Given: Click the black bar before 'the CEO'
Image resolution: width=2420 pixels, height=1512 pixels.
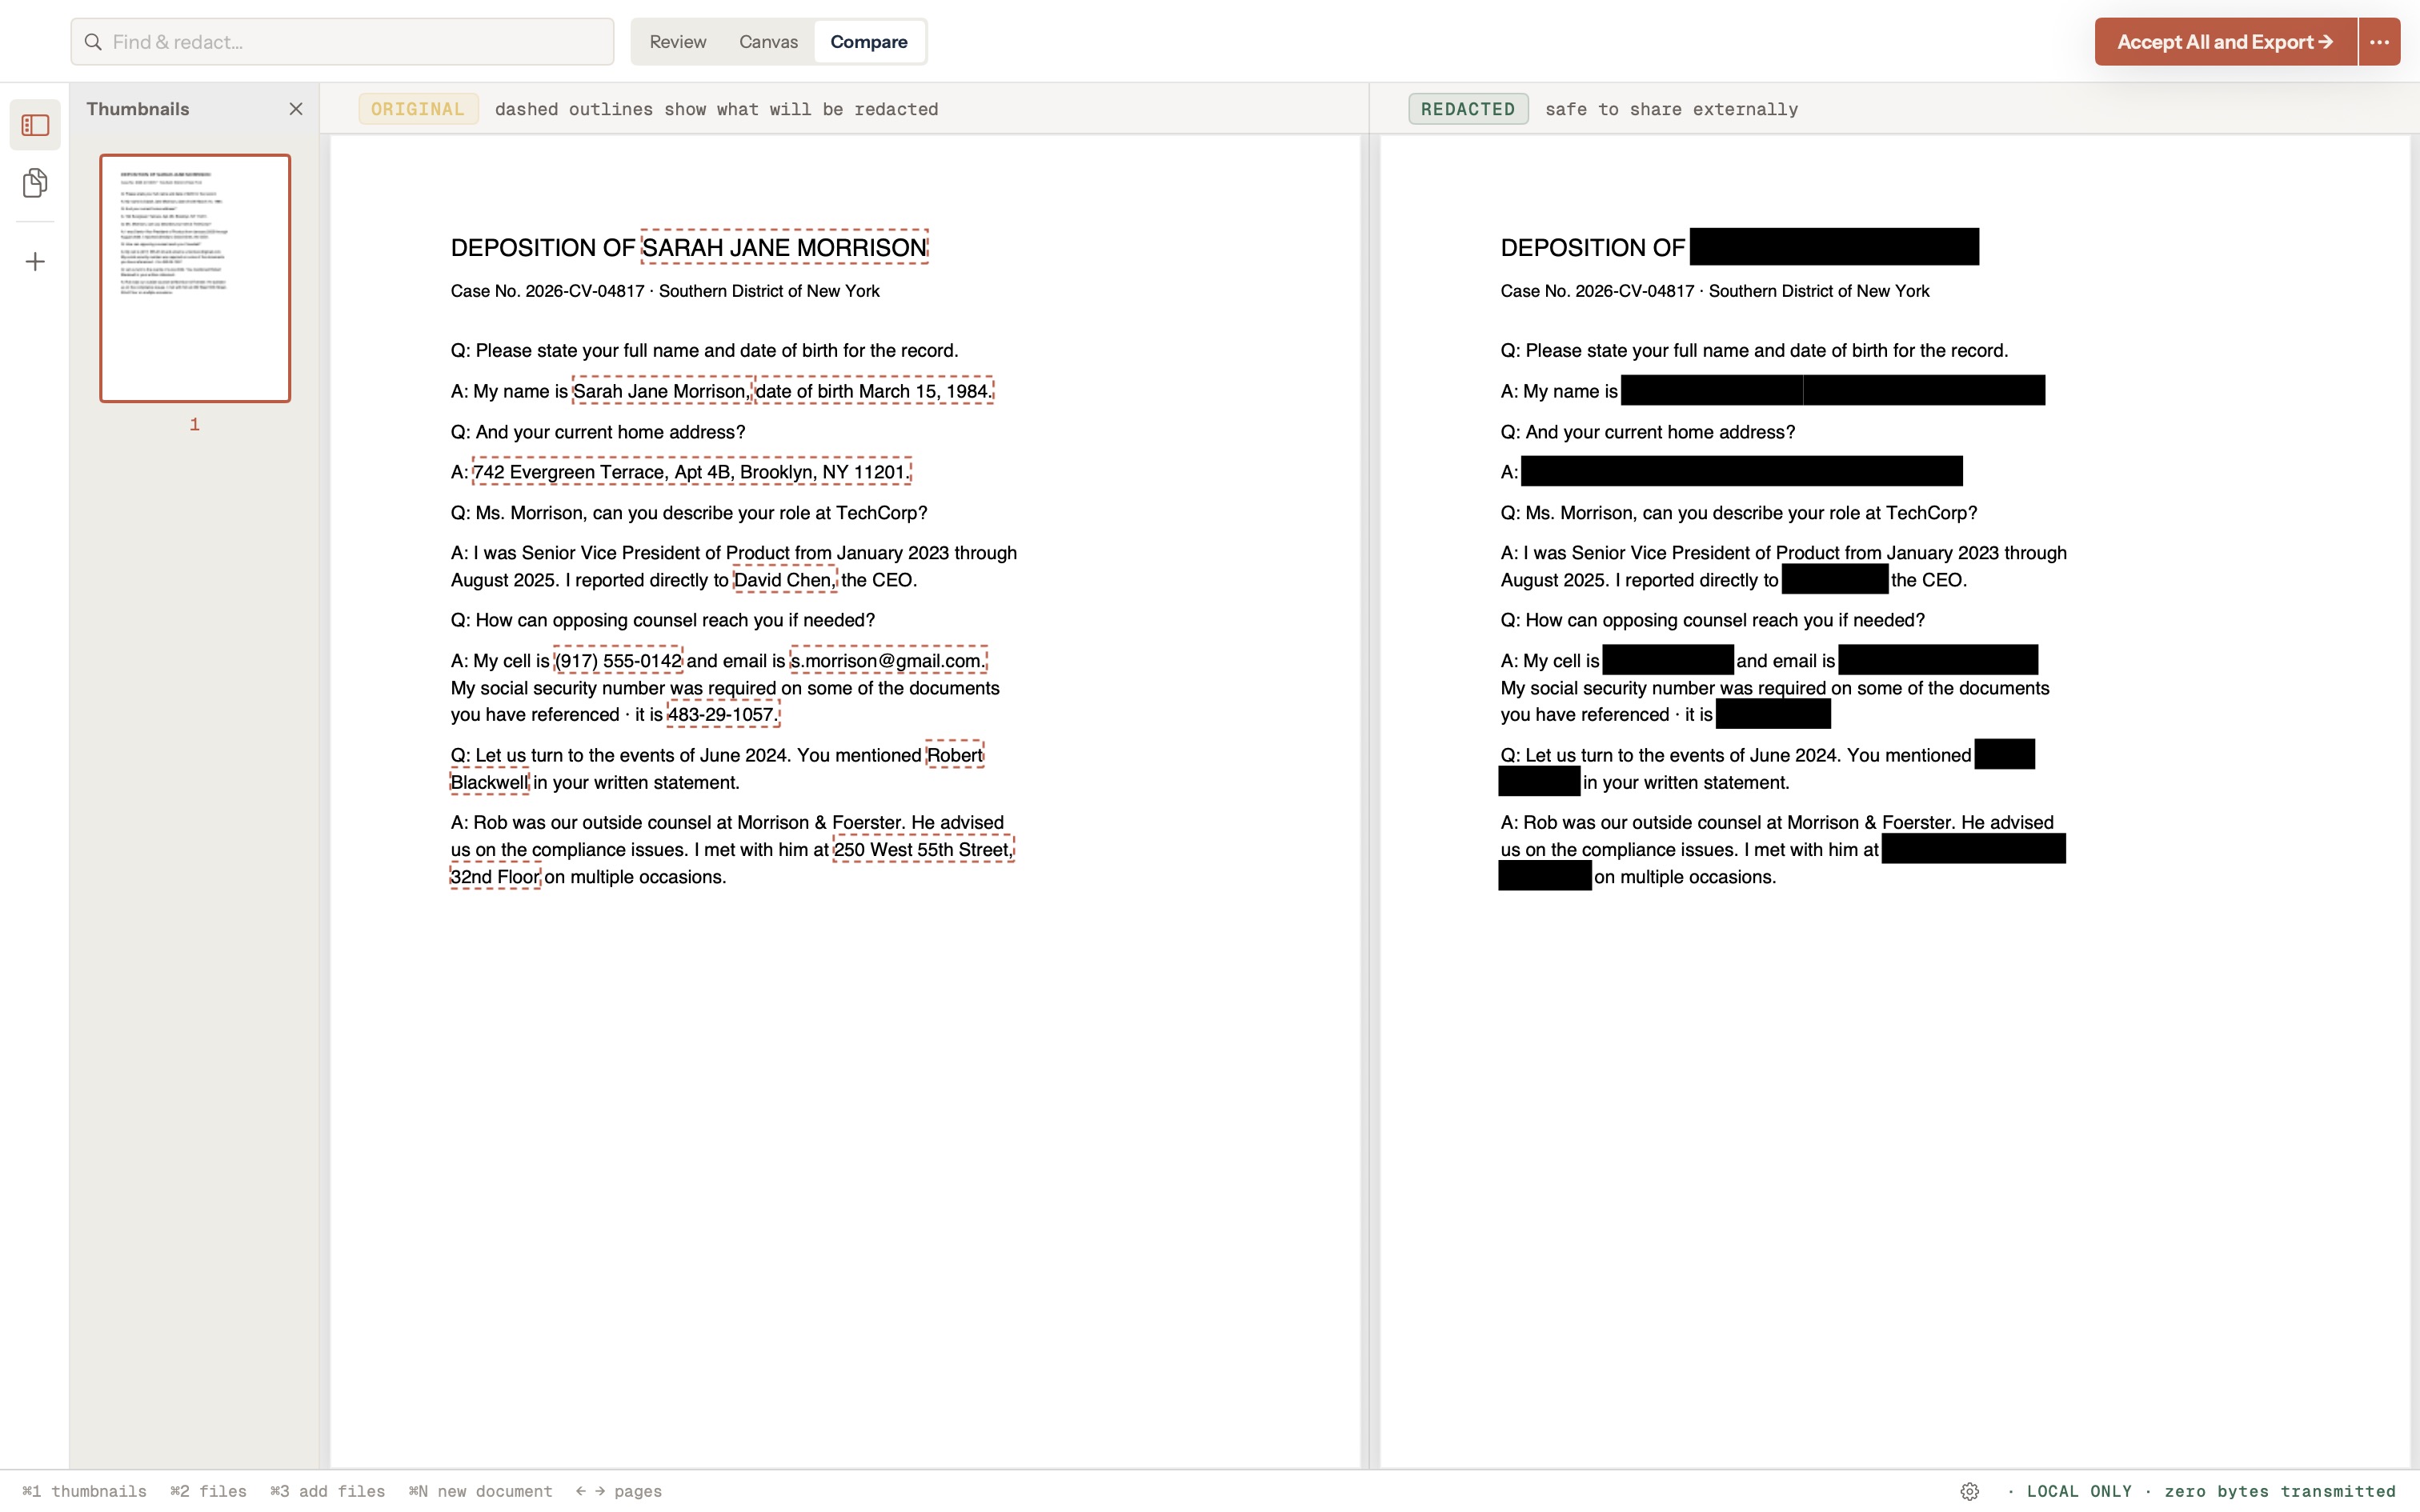Looking at the screenshot, I should 1835,579.
